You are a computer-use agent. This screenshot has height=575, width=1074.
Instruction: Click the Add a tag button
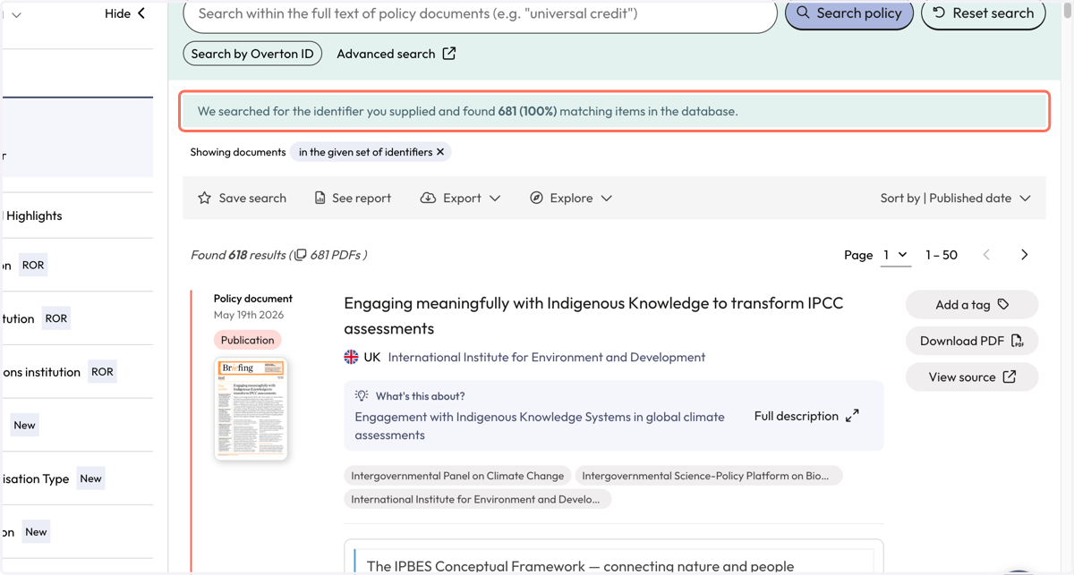tap(972, 304)
